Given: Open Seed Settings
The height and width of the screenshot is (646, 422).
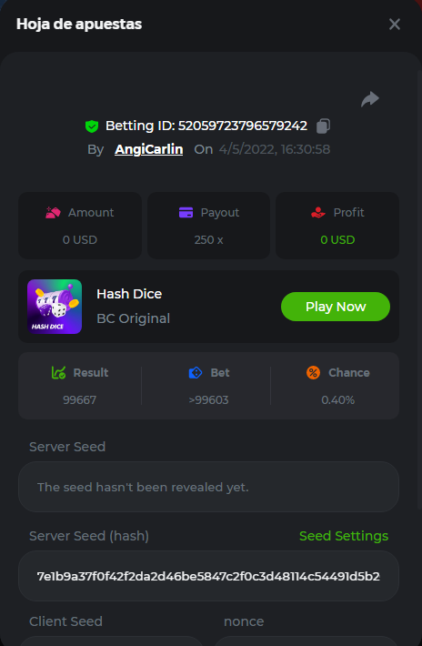Looking at the screenshot, I should coord(344,536).
